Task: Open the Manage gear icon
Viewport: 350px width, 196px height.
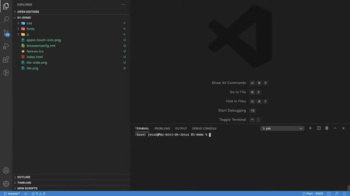Action: pos(6,183)
